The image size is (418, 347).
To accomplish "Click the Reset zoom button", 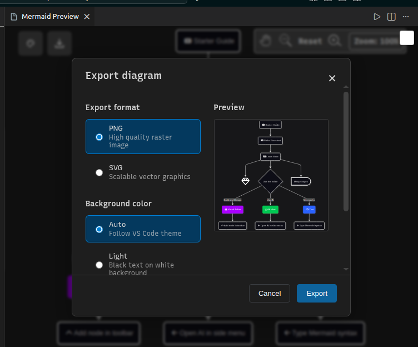I will point(310,41).
